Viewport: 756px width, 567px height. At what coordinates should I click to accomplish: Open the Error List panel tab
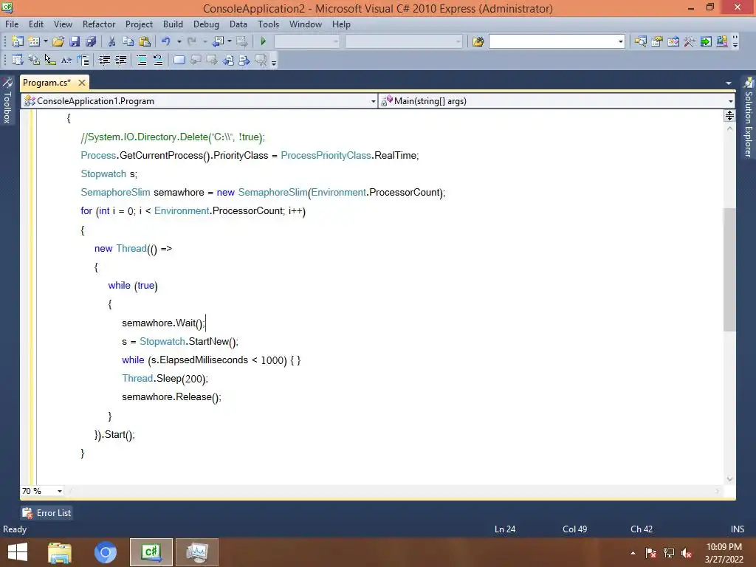coord(47,513)
